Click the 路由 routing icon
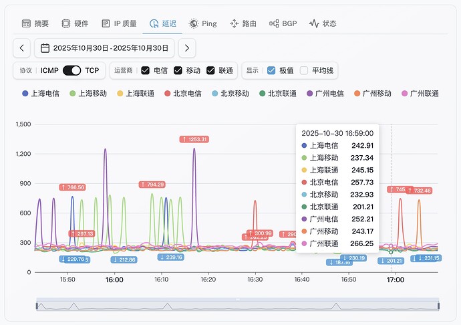 234,23
